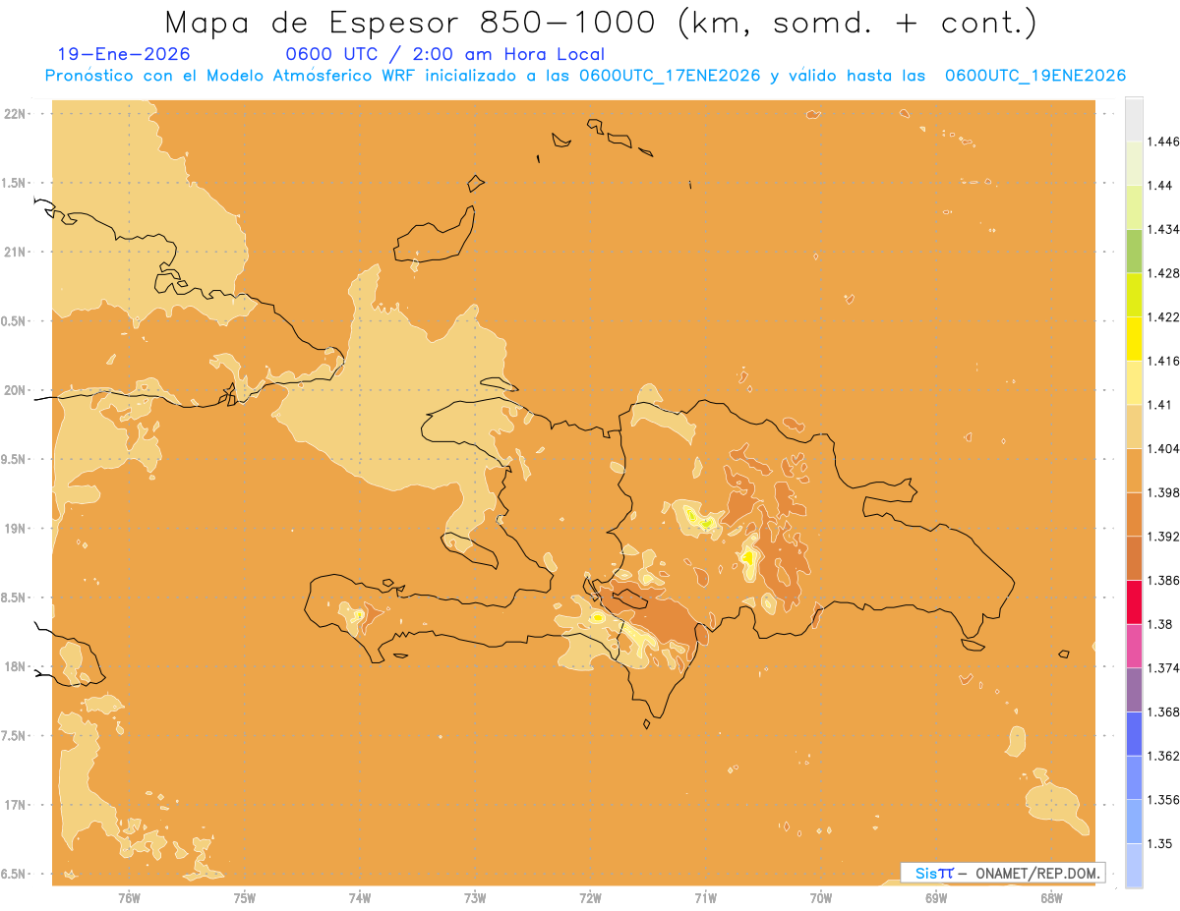The image size is (1180, 911).
Task: Click the 'SisTT - ONAMET/REP.DOM.' credit label
Action: point(1003,873)
